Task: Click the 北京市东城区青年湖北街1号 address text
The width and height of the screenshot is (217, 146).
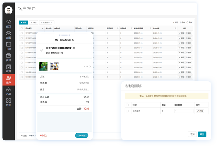Action: (x=60, y=48)
